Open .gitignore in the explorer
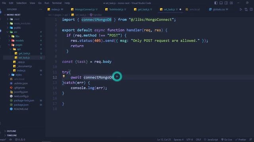Viewport: 254px width, 142px height. point(19,88)
